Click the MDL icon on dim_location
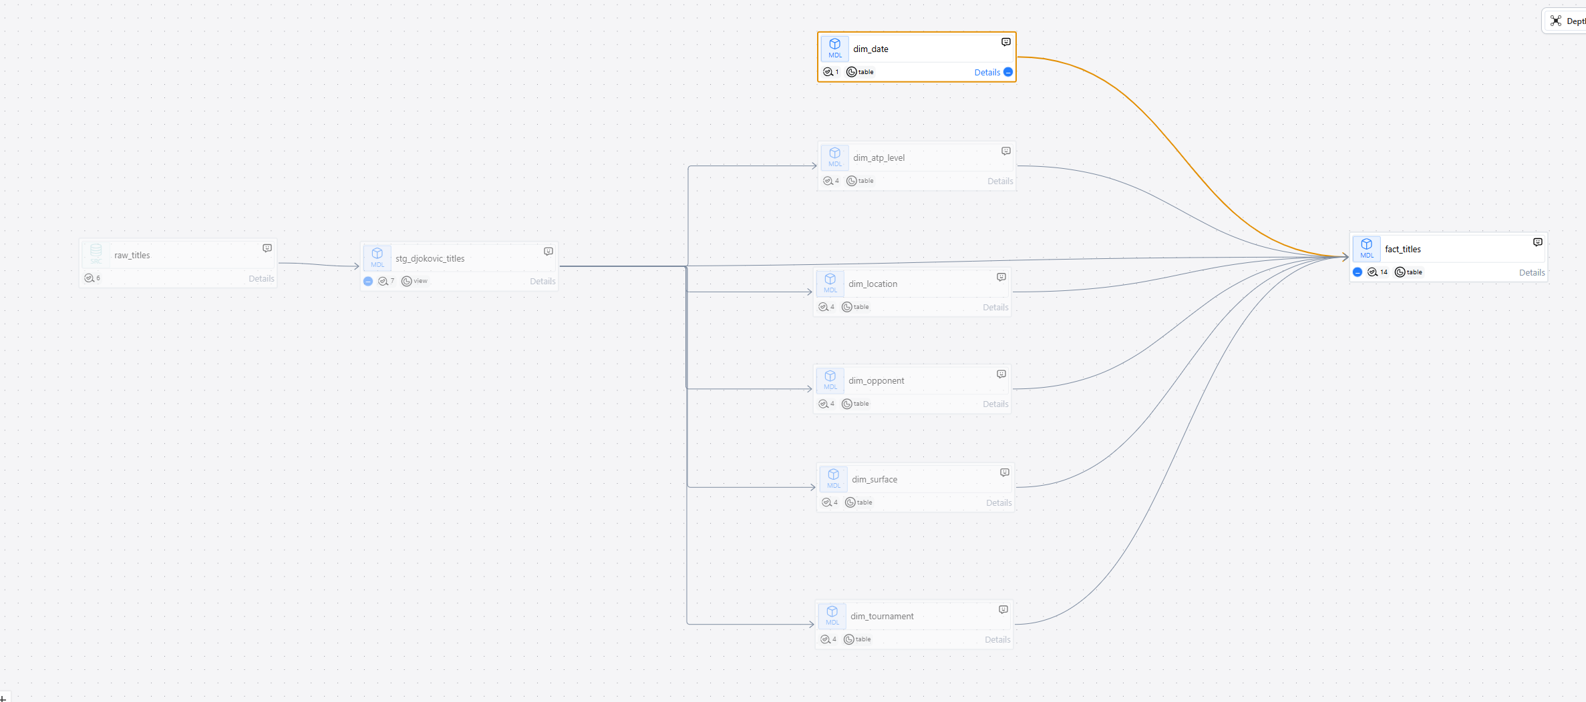1586x702 pixels. [830, 284]
